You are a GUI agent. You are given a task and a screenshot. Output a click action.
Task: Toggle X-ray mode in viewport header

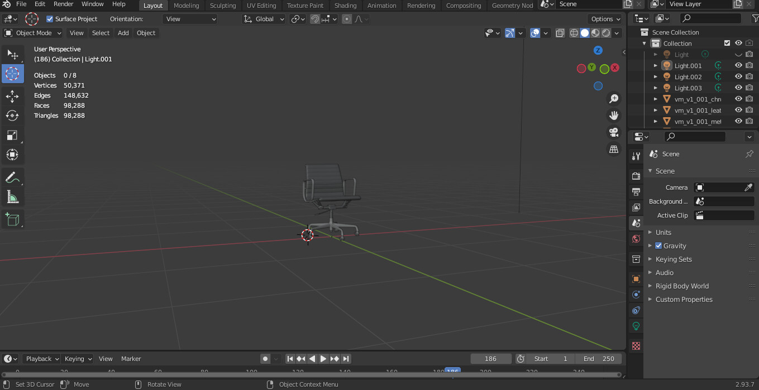[x=560, y=33]
